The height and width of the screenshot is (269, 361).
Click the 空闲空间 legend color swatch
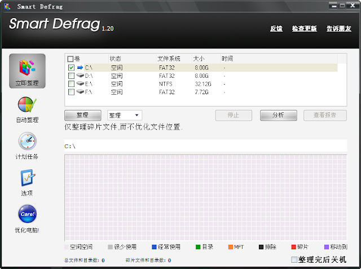click(x=67, y=247)
